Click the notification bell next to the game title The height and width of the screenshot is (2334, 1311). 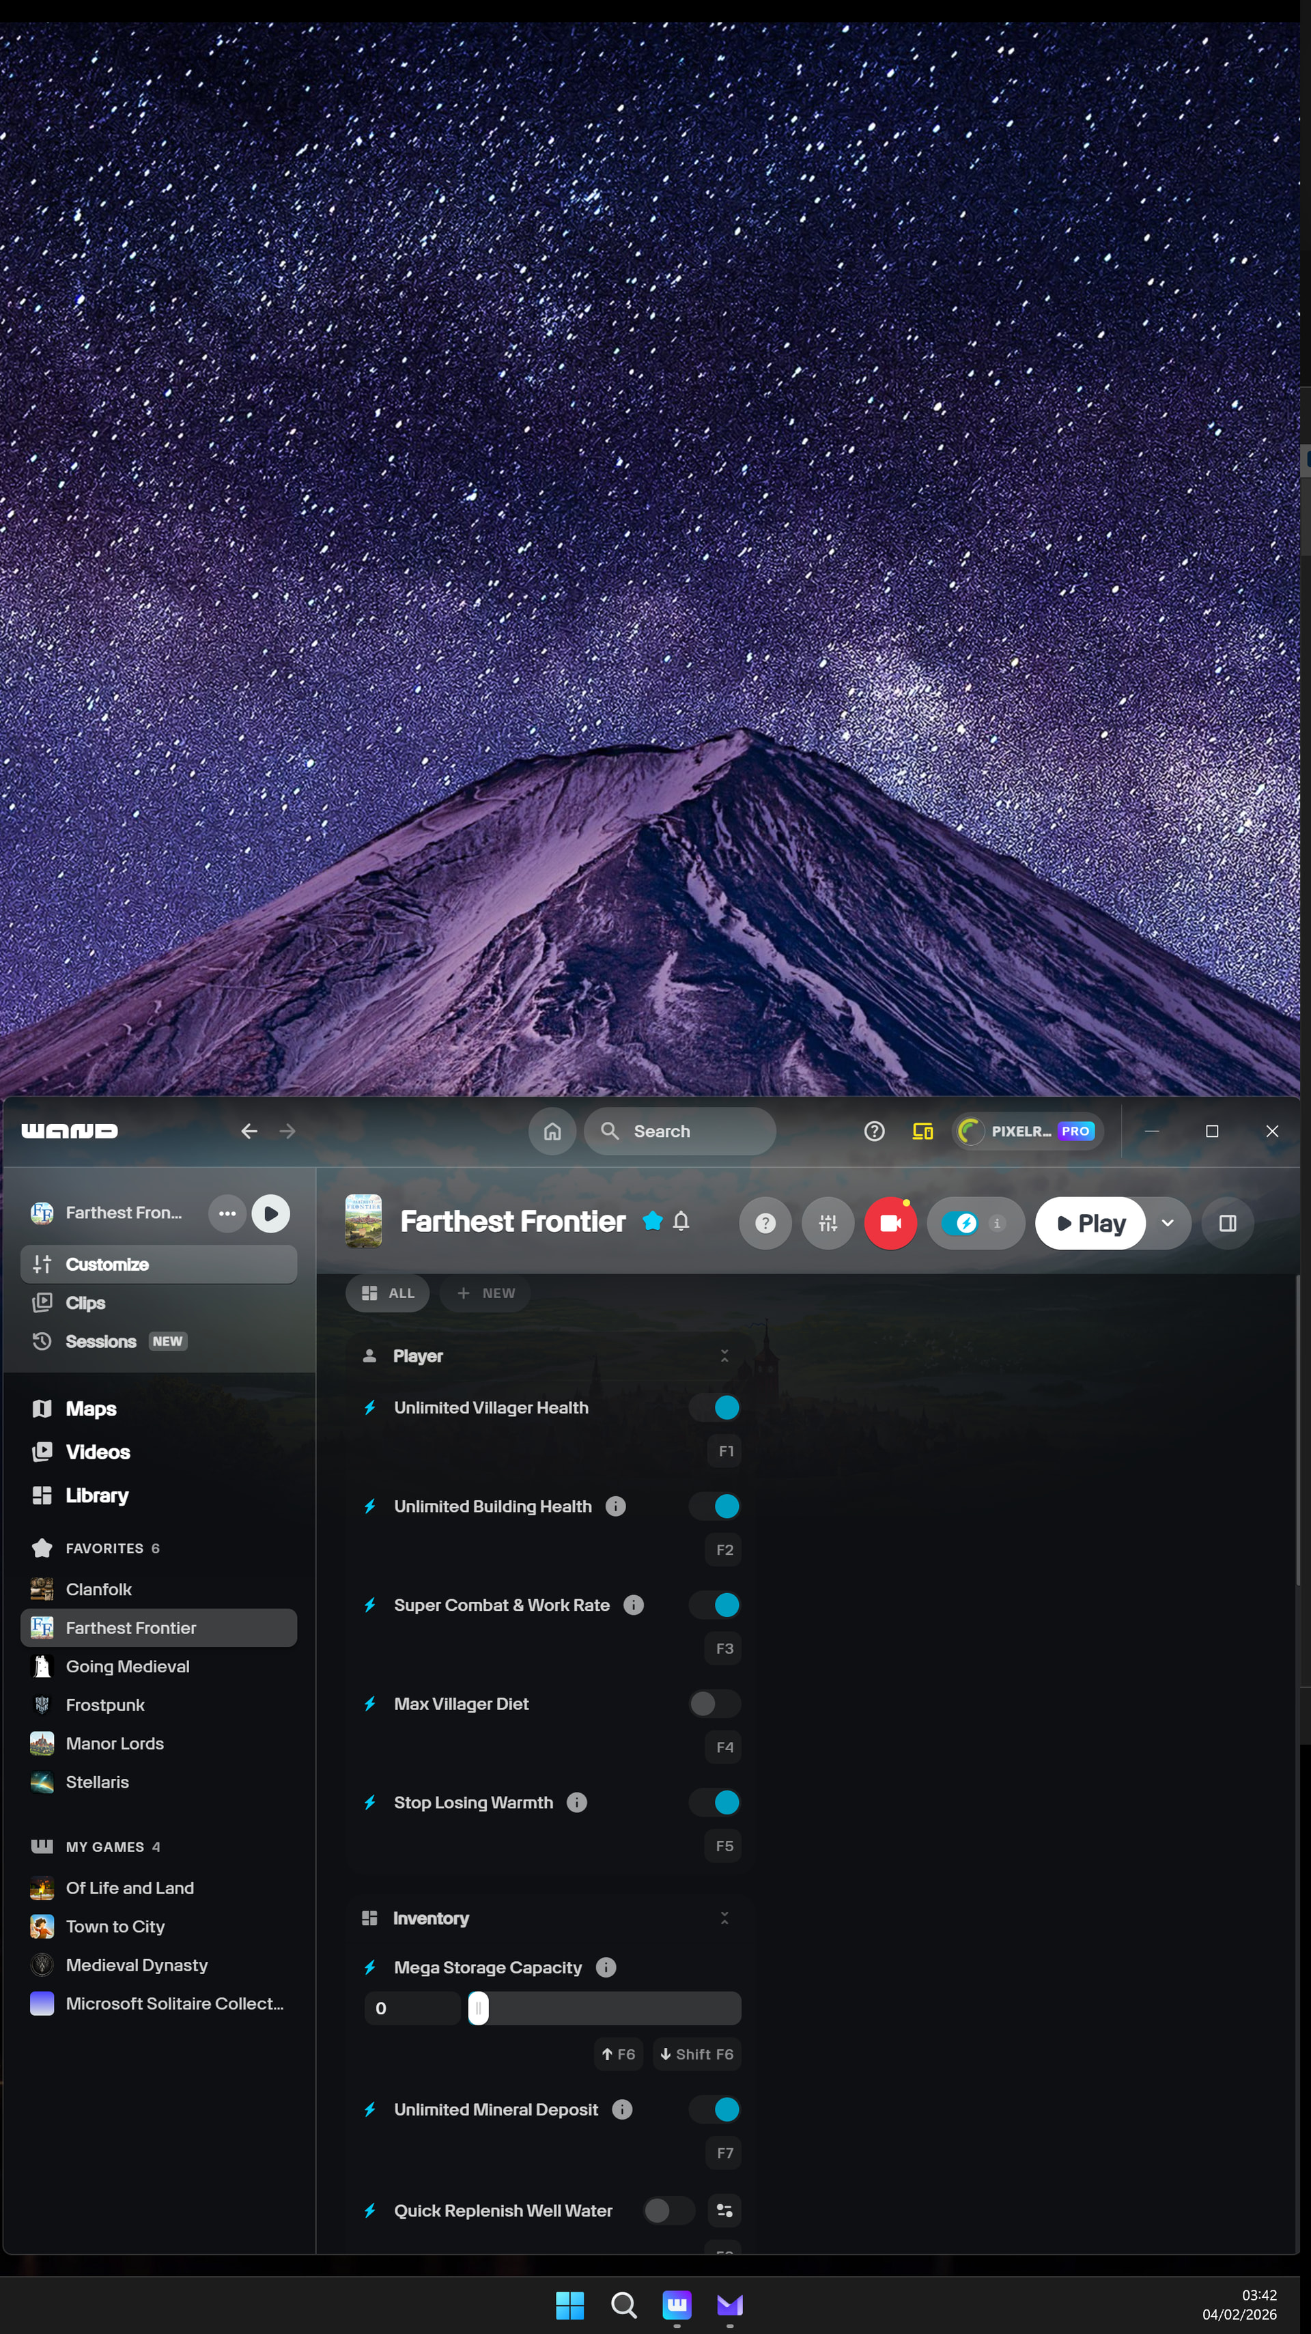pos(681,1222)
